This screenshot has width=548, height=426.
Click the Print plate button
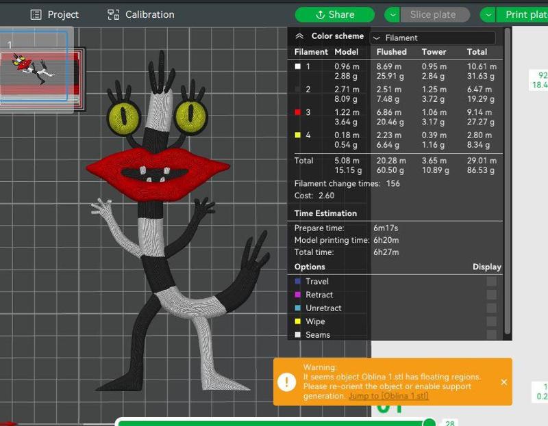[x=522, y=14]
